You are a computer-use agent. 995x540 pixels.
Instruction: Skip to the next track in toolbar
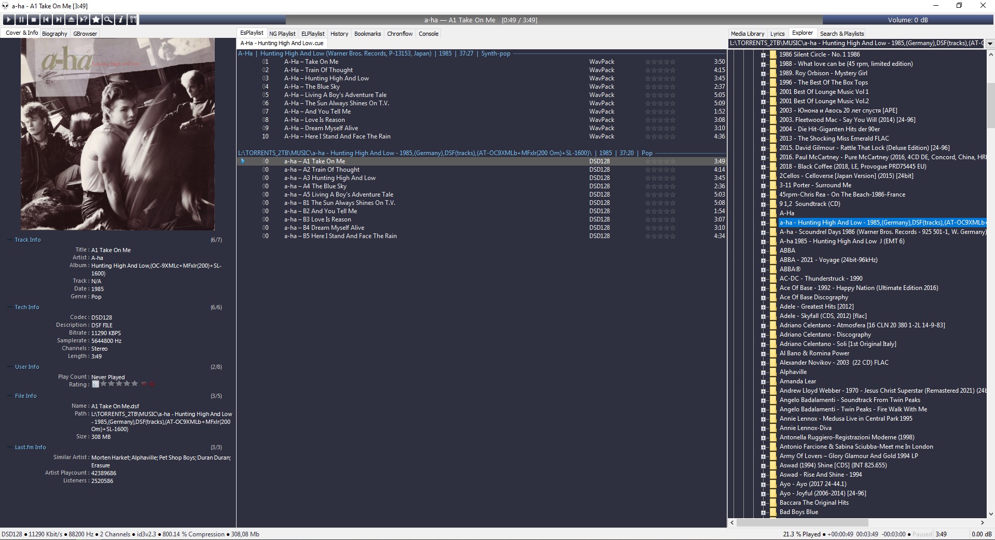(59, 20)
